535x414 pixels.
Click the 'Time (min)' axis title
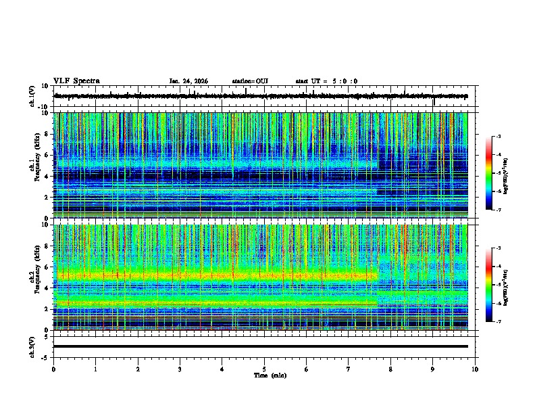click(270, 375)
